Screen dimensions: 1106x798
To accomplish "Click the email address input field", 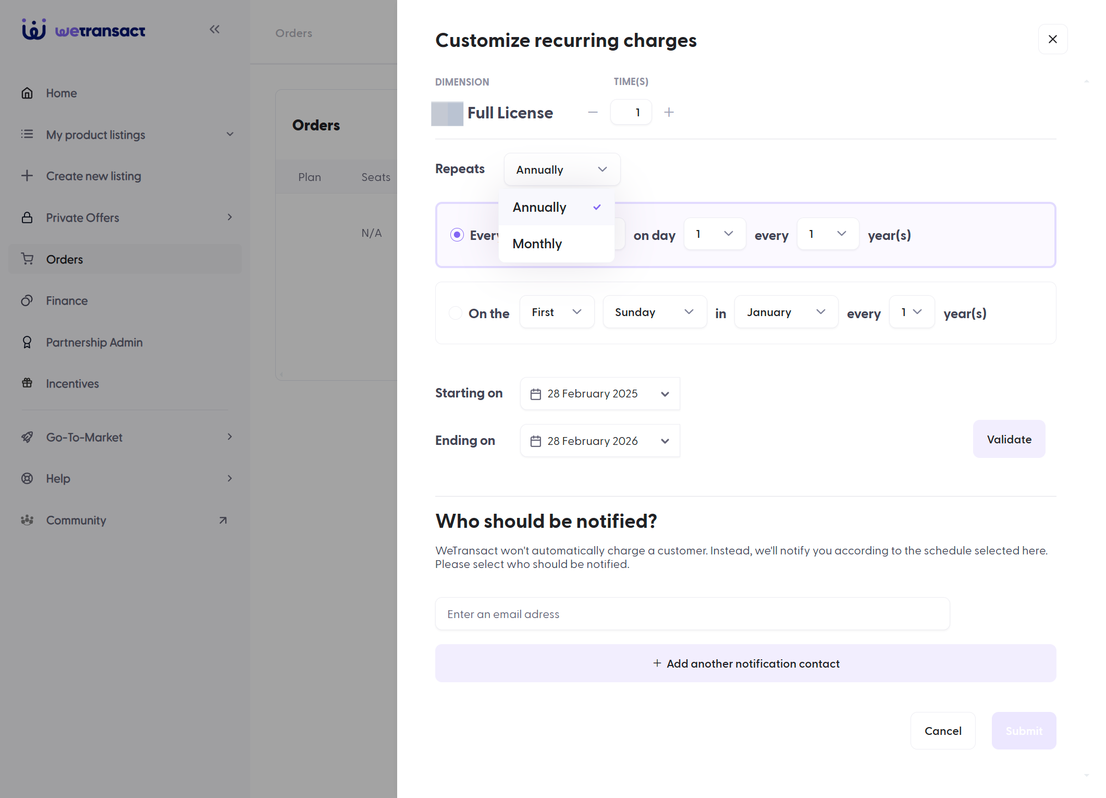I will 692,614.
